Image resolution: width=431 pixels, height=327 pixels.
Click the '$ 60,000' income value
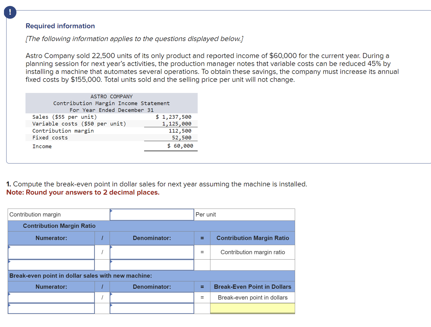click(180, 146)
